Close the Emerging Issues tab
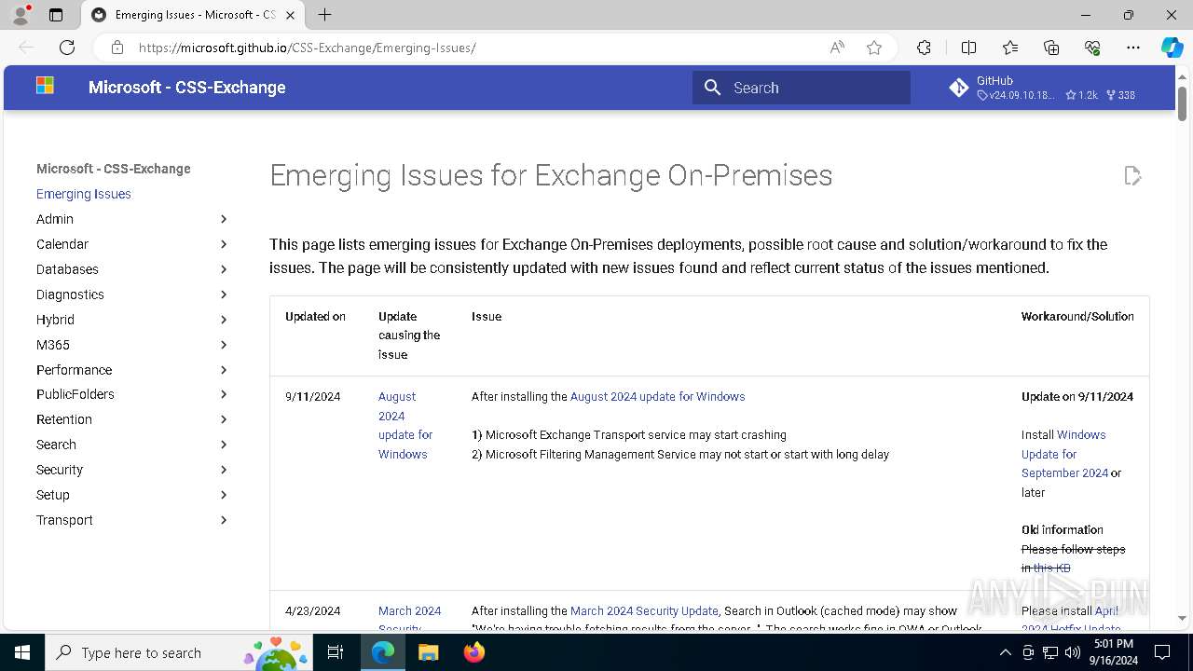 click(291, 15)
